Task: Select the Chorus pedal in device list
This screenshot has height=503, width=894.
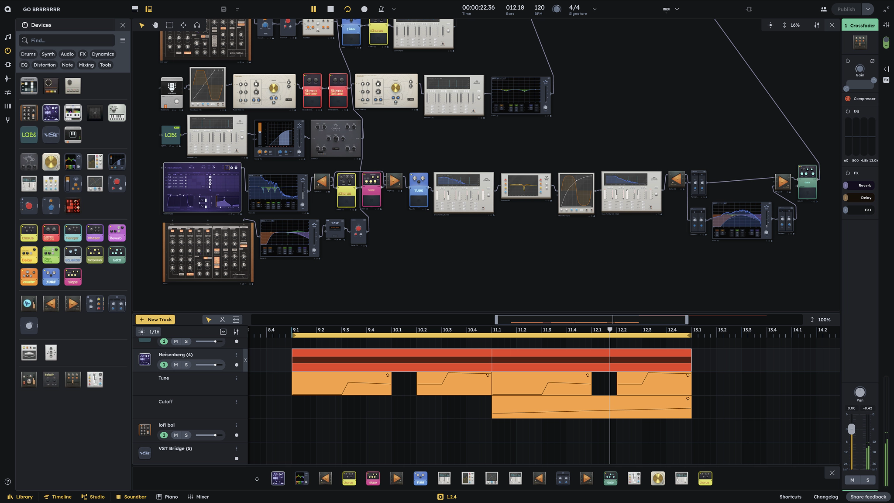Action: point(29,233)
